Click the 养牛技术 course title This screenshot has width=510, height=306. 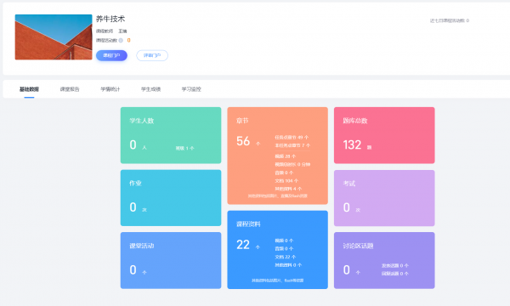pyautogui.click(x=110, y=19)
